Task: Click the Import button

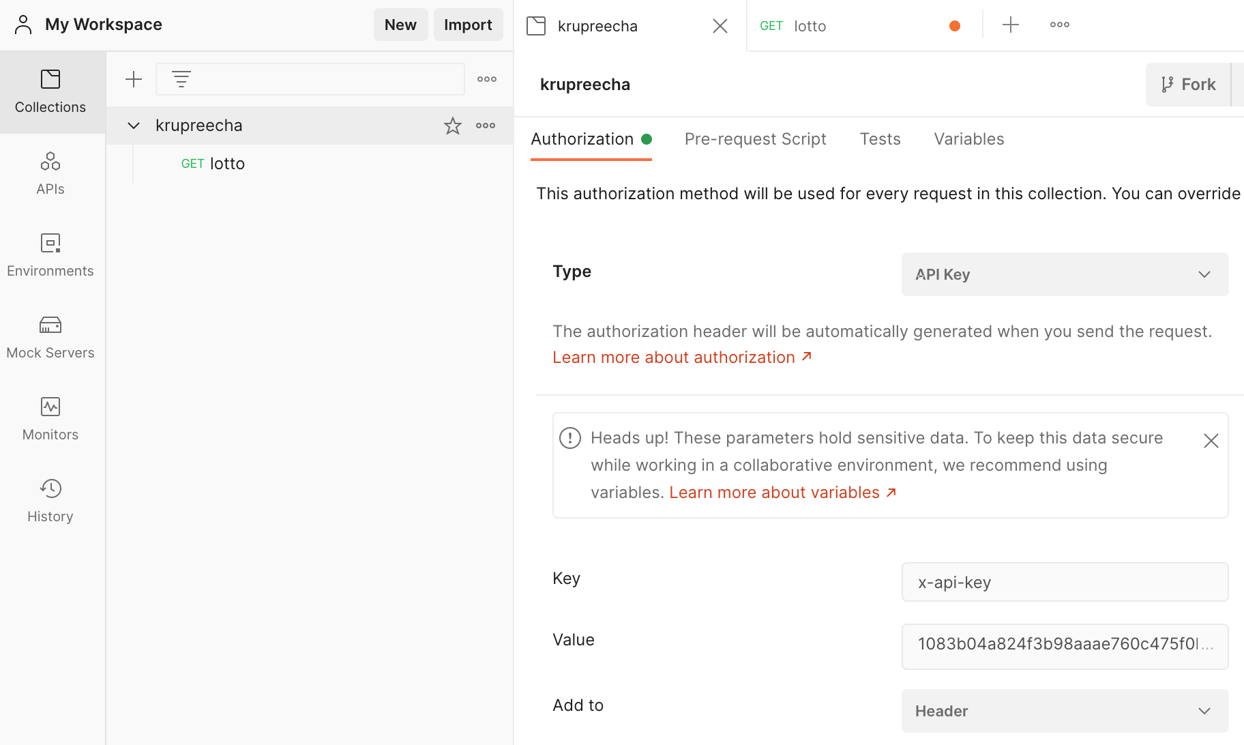Action: (x=468, y=25)
